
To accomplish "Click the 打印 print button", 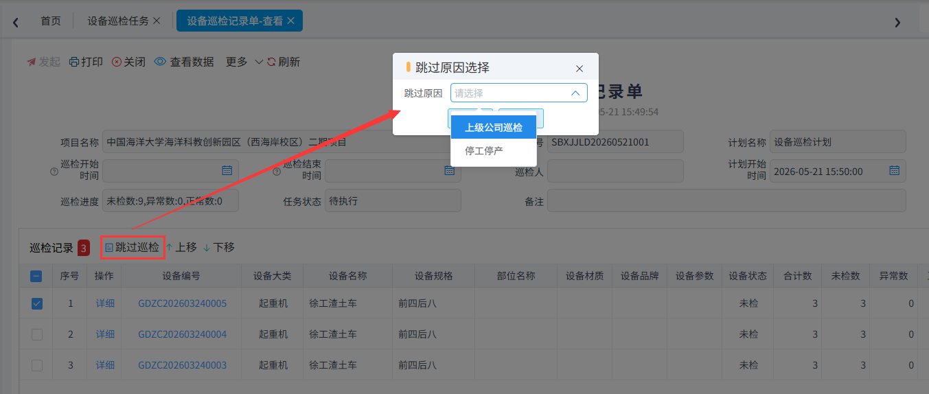I will click(86, 62).
